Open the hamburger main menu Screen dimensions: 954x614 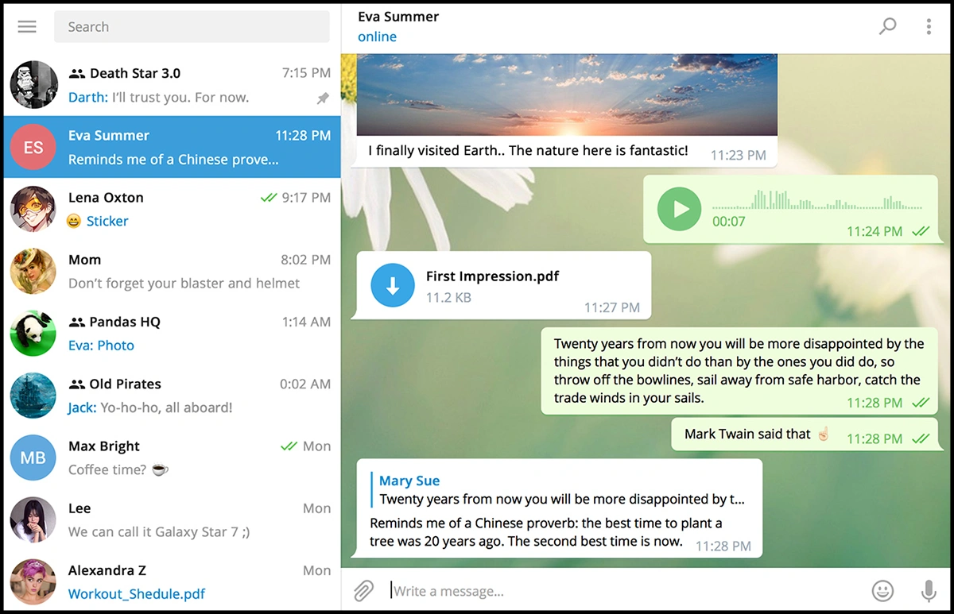pyautogui.click(x=27, y=26)
